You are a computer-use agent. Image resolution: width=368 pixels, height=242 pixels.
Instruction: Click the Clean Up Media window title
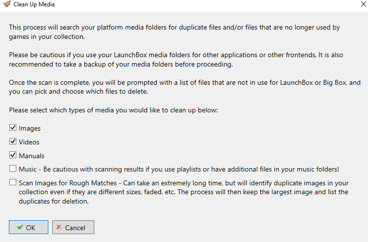(x=34, y=4)
